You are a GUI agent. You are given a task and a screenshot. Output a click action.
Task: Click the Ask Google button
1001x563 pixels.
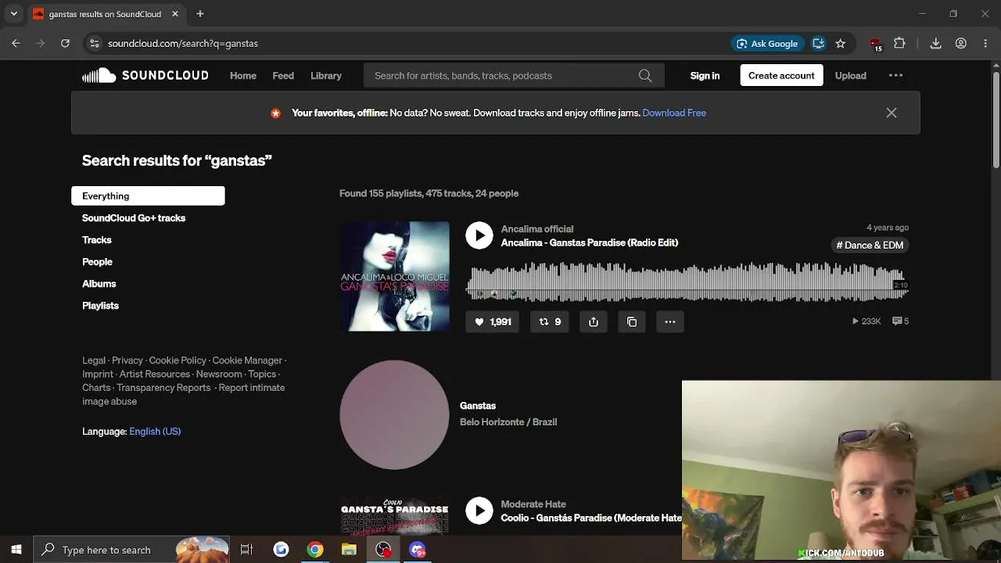click(x=767, y=44)
